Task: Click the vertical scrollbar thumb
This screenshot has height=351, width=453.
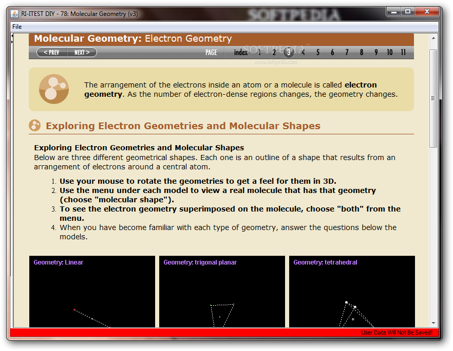Action: click(433, 98)
